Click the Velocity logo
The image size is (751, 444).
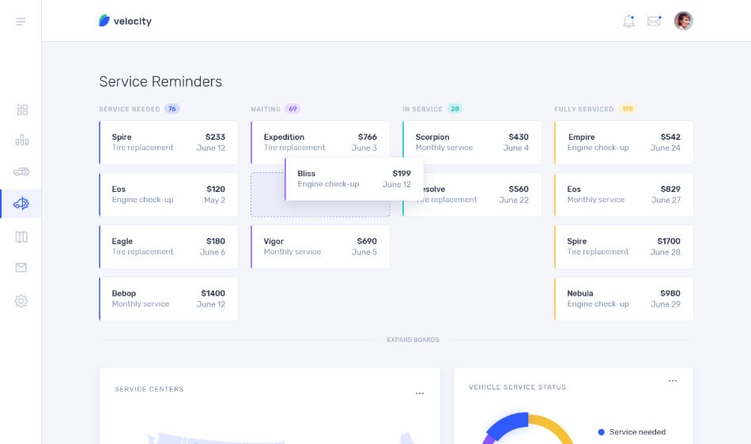pos(125,21)
